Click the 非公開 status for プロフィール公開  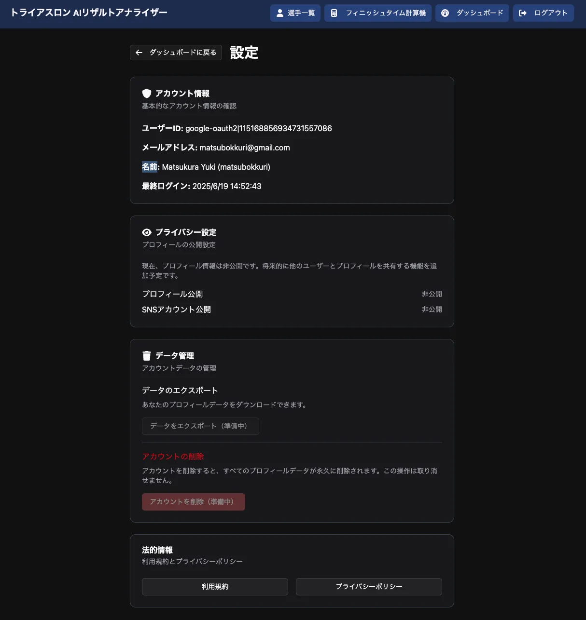point(432,294)
